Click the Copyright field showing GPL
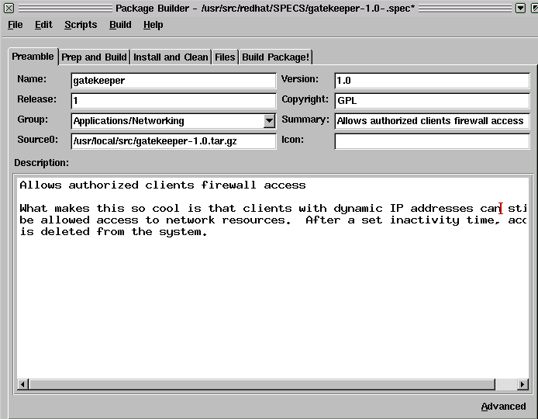 click(x=432, y=101)
